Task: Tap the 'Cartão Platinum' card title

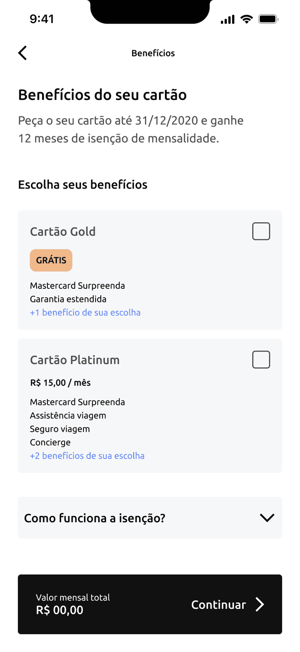Action: tap(75, 360)
